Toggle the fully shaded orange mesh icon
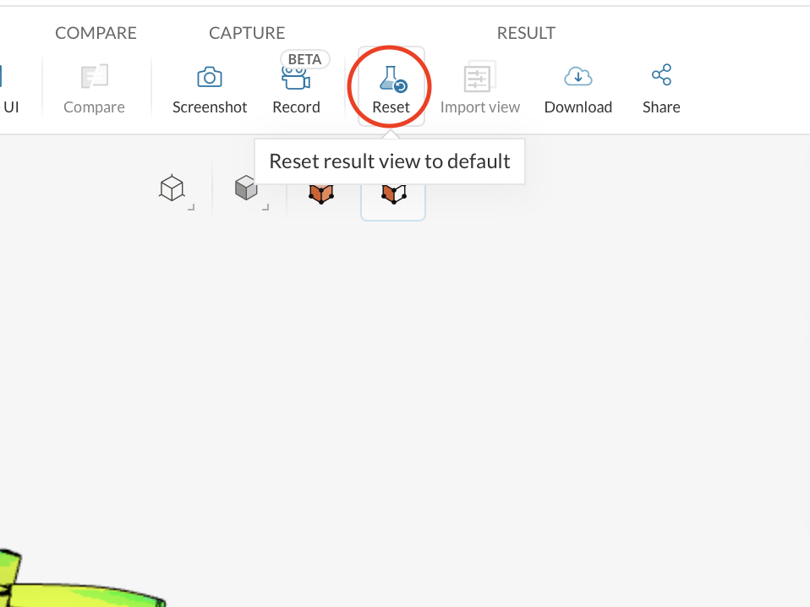The image size is (810, 607). [320, 194]
